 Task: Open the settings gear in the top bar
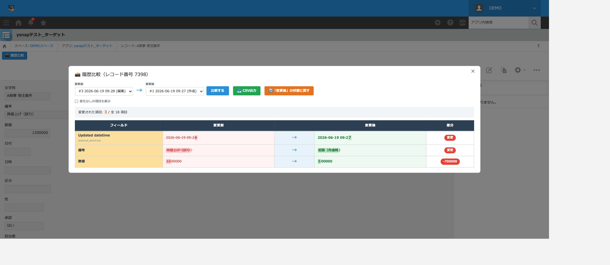438,23
